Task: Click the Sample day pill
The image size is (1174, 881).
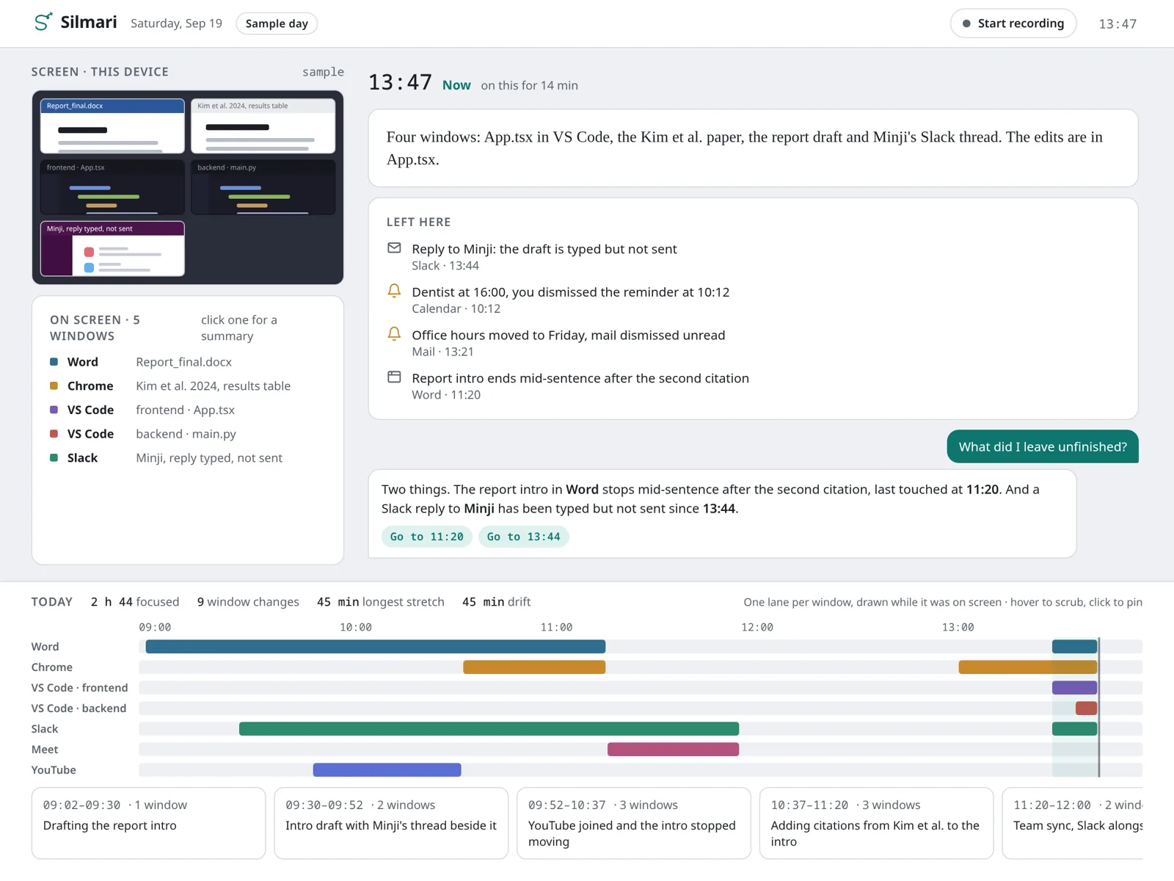Action: [277, 23]
